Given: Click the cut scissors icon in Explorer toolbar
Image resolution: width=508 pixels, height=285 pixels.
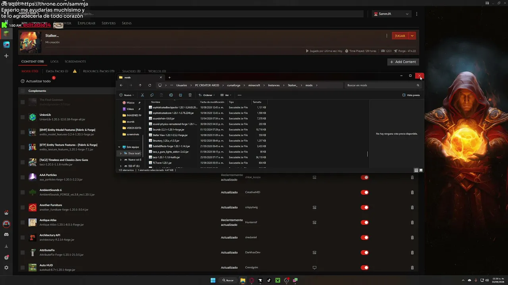Looking at the screenshot, I should (x=142, y=95).
